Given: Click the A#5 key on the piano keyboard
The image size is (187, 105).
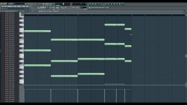Looking at the screenshot, I should tap(22, 18).
